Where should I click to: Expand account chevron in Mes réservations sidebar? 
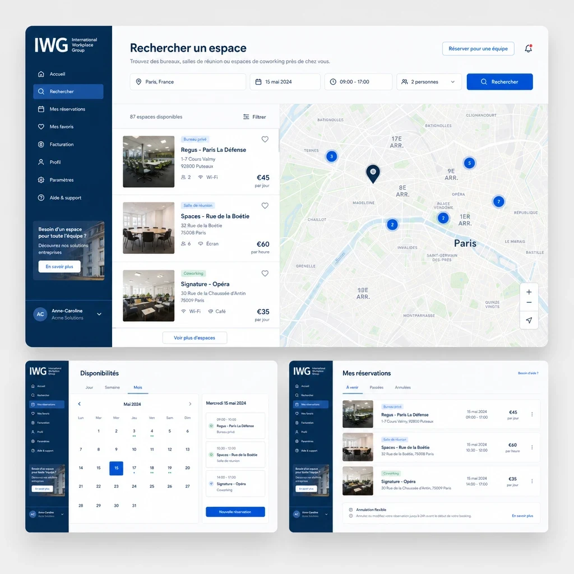[x=326, y=514]
